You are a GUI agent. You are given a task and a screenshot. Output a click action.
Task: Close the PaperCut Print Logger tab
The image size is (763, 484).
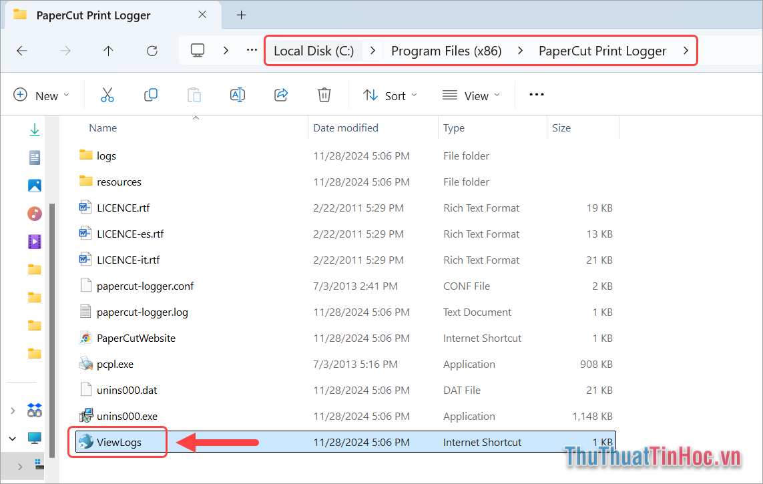point(202,15)
